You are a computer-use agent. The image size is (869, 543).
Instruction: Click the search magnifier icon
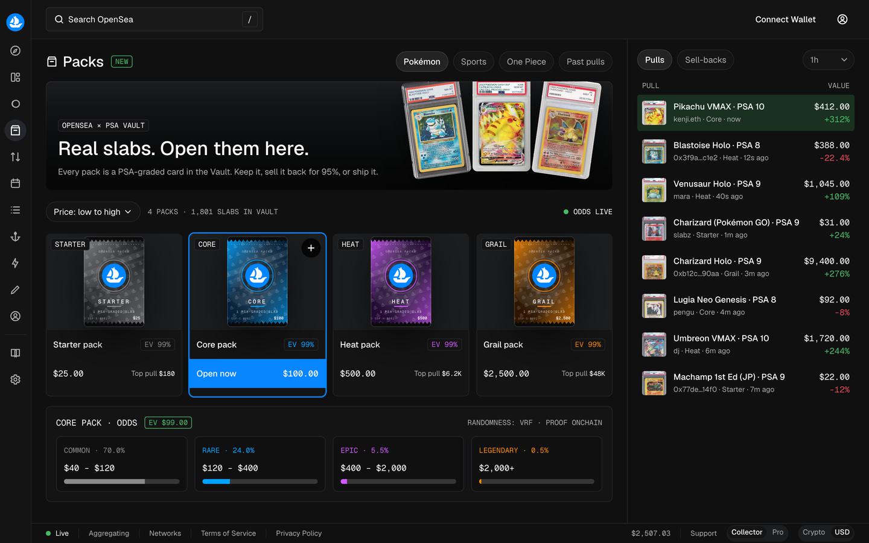[x=59, y=19]
